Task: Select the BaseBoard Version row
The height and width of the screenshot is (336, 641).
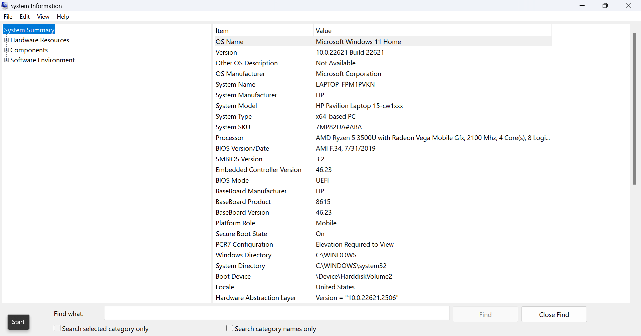Action: 383,212
